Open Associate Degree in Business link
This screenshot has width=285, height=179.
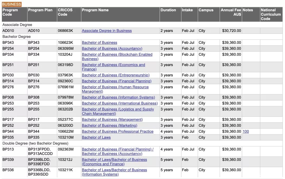click(x=107, y=31)
